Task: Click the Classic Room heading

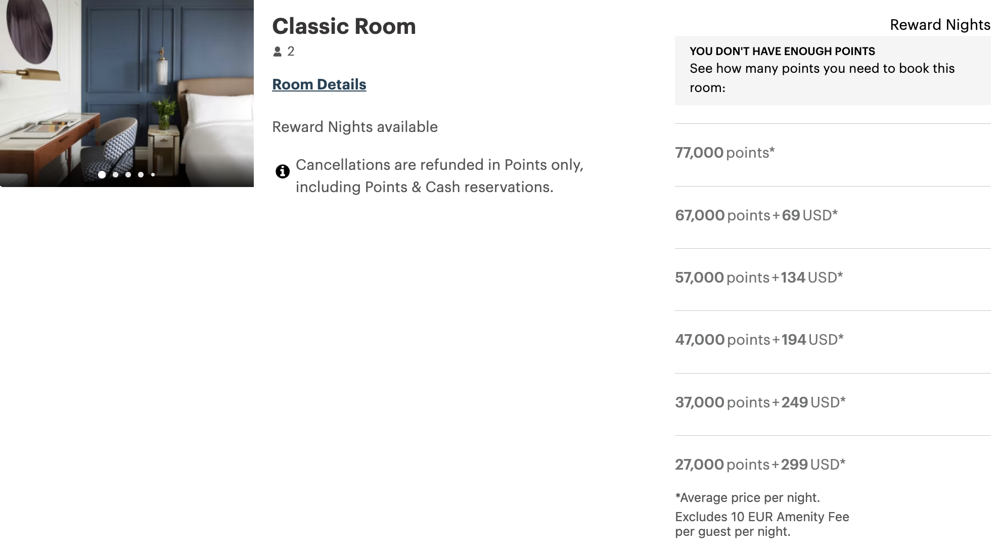Action: pyautogui.click(x=344, y=26)
